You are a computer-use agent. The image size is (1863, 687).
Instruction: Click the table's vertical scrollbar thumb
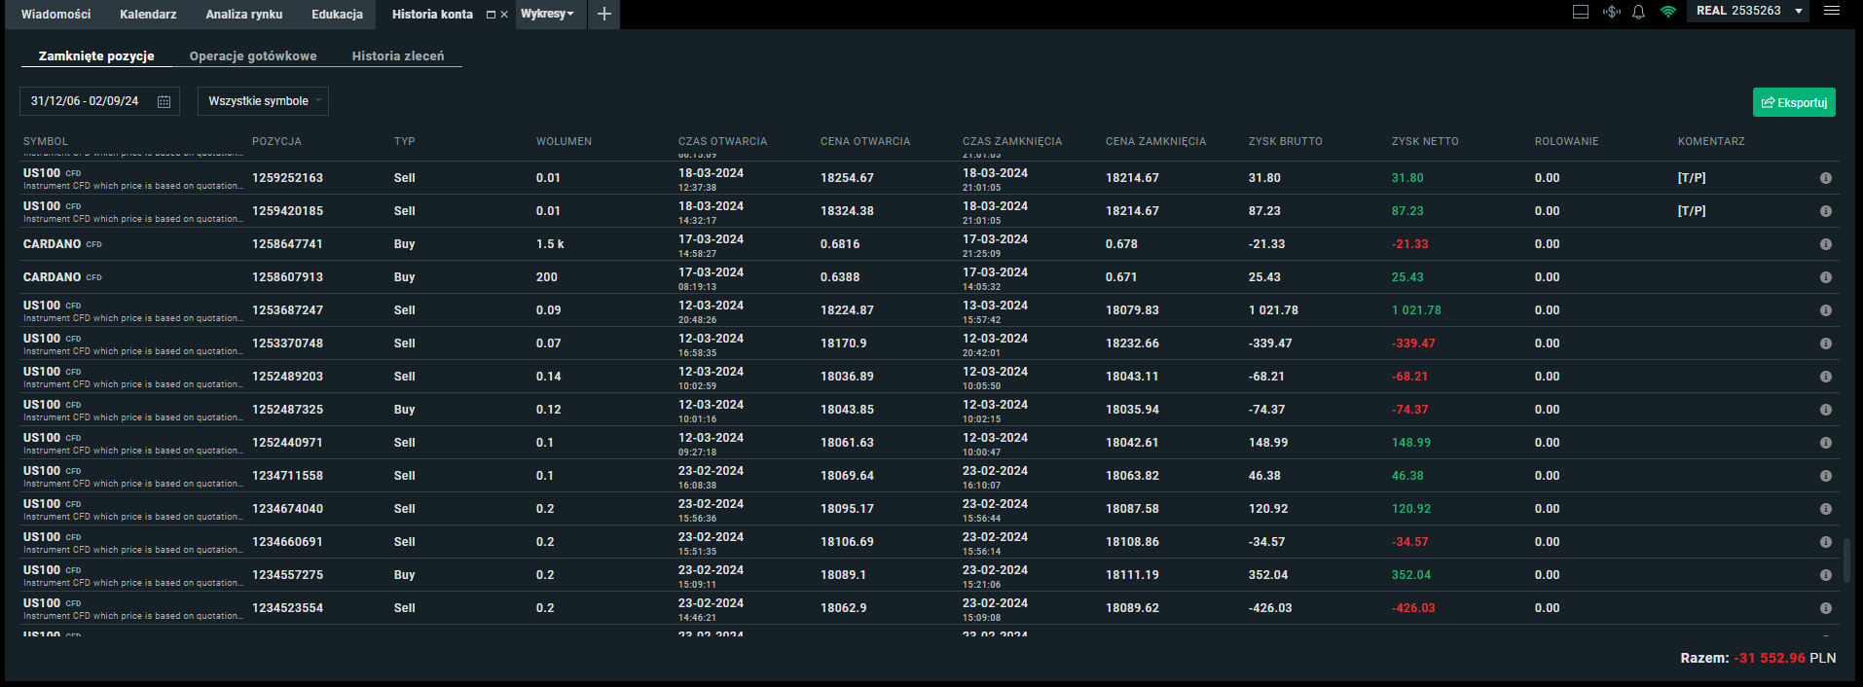(1846, 560)
